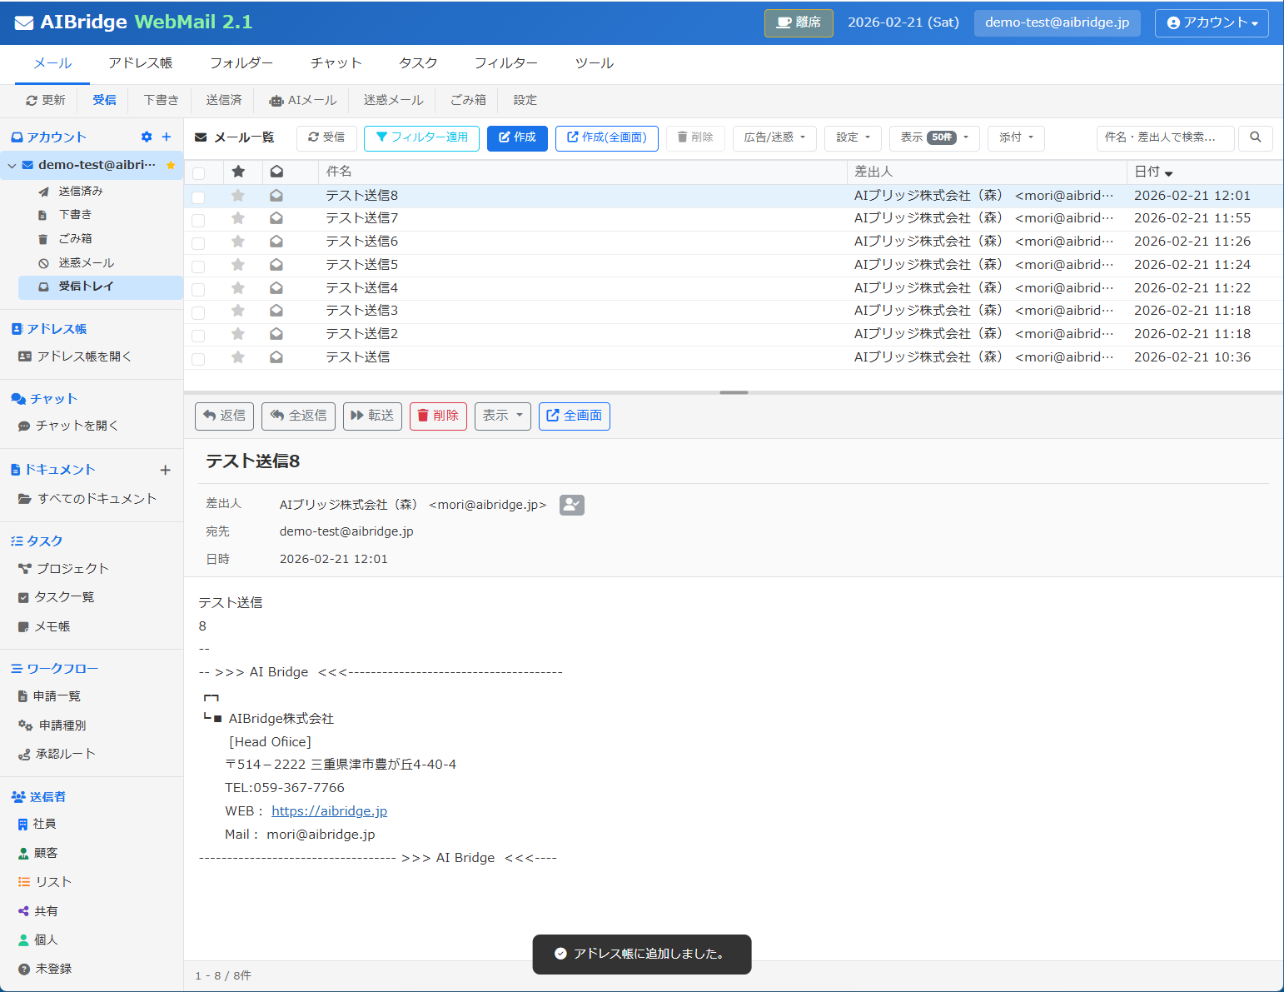Collapse the demo-test@aibri account tree

tap(12, 165)
